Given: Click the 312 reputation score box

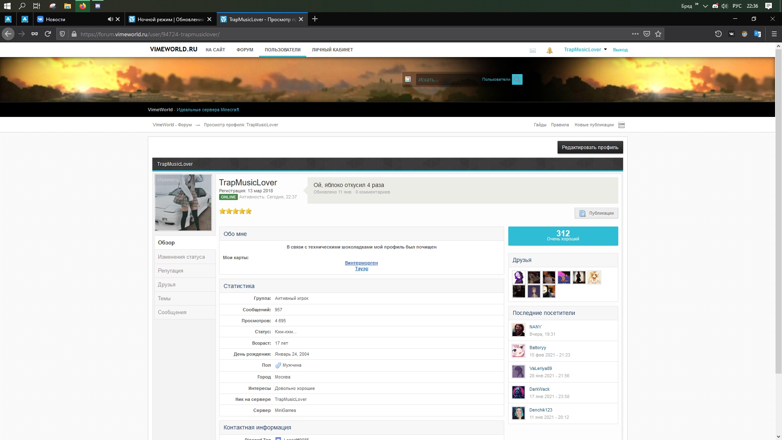Looking at the screenshot, I should pyautogui.click(x=563, y=236).
